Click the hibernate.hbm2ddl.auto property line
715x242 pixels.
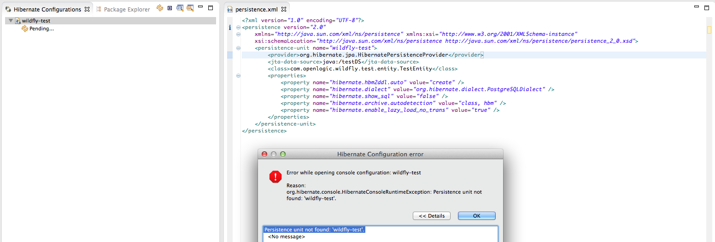(x=372, y=83)
